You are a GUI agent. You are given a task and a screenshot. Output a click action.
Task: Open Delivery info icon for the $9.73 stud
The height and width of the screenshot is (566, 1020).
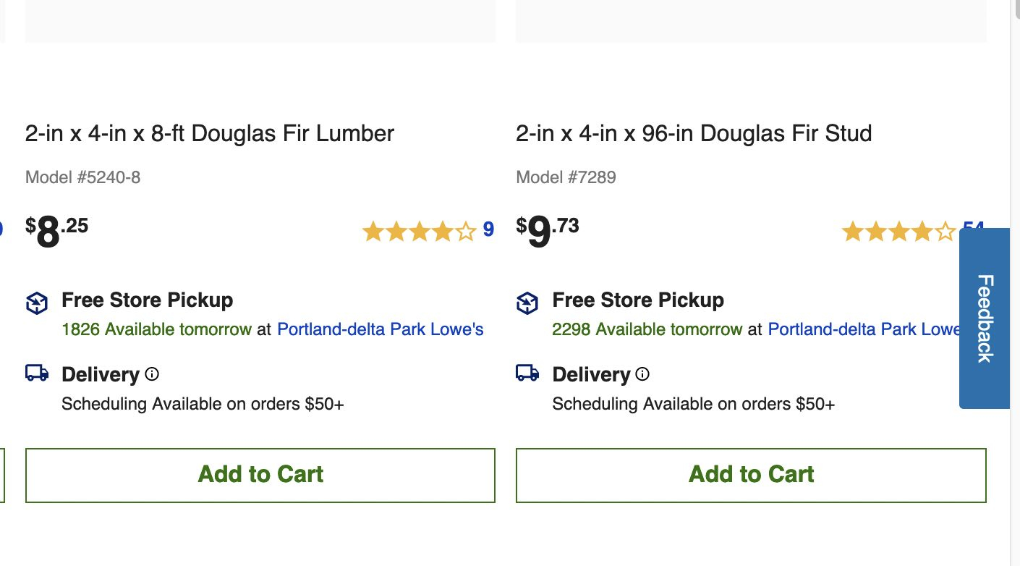(x=642, y=374)
